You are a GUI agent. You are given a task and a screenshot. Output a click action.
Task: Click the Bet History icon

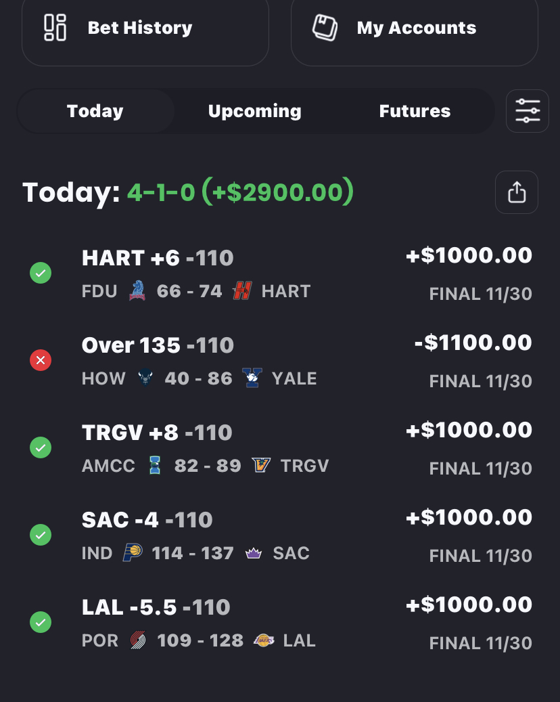55,28
